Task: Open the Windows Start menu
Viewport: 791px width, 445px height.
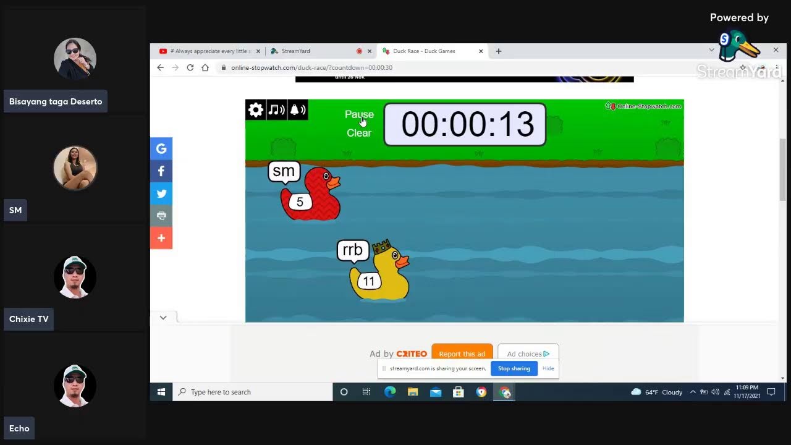Action: click(161, 392)
